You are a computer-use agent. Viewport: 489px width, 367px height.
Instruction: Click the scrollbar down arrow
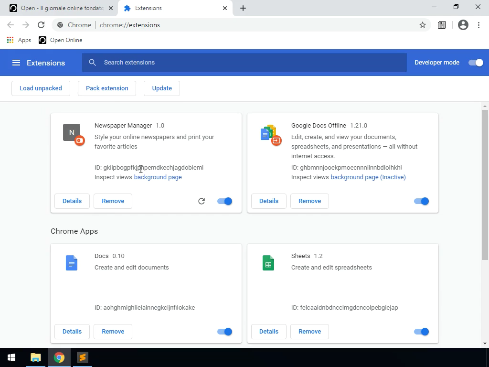(485, 344)
